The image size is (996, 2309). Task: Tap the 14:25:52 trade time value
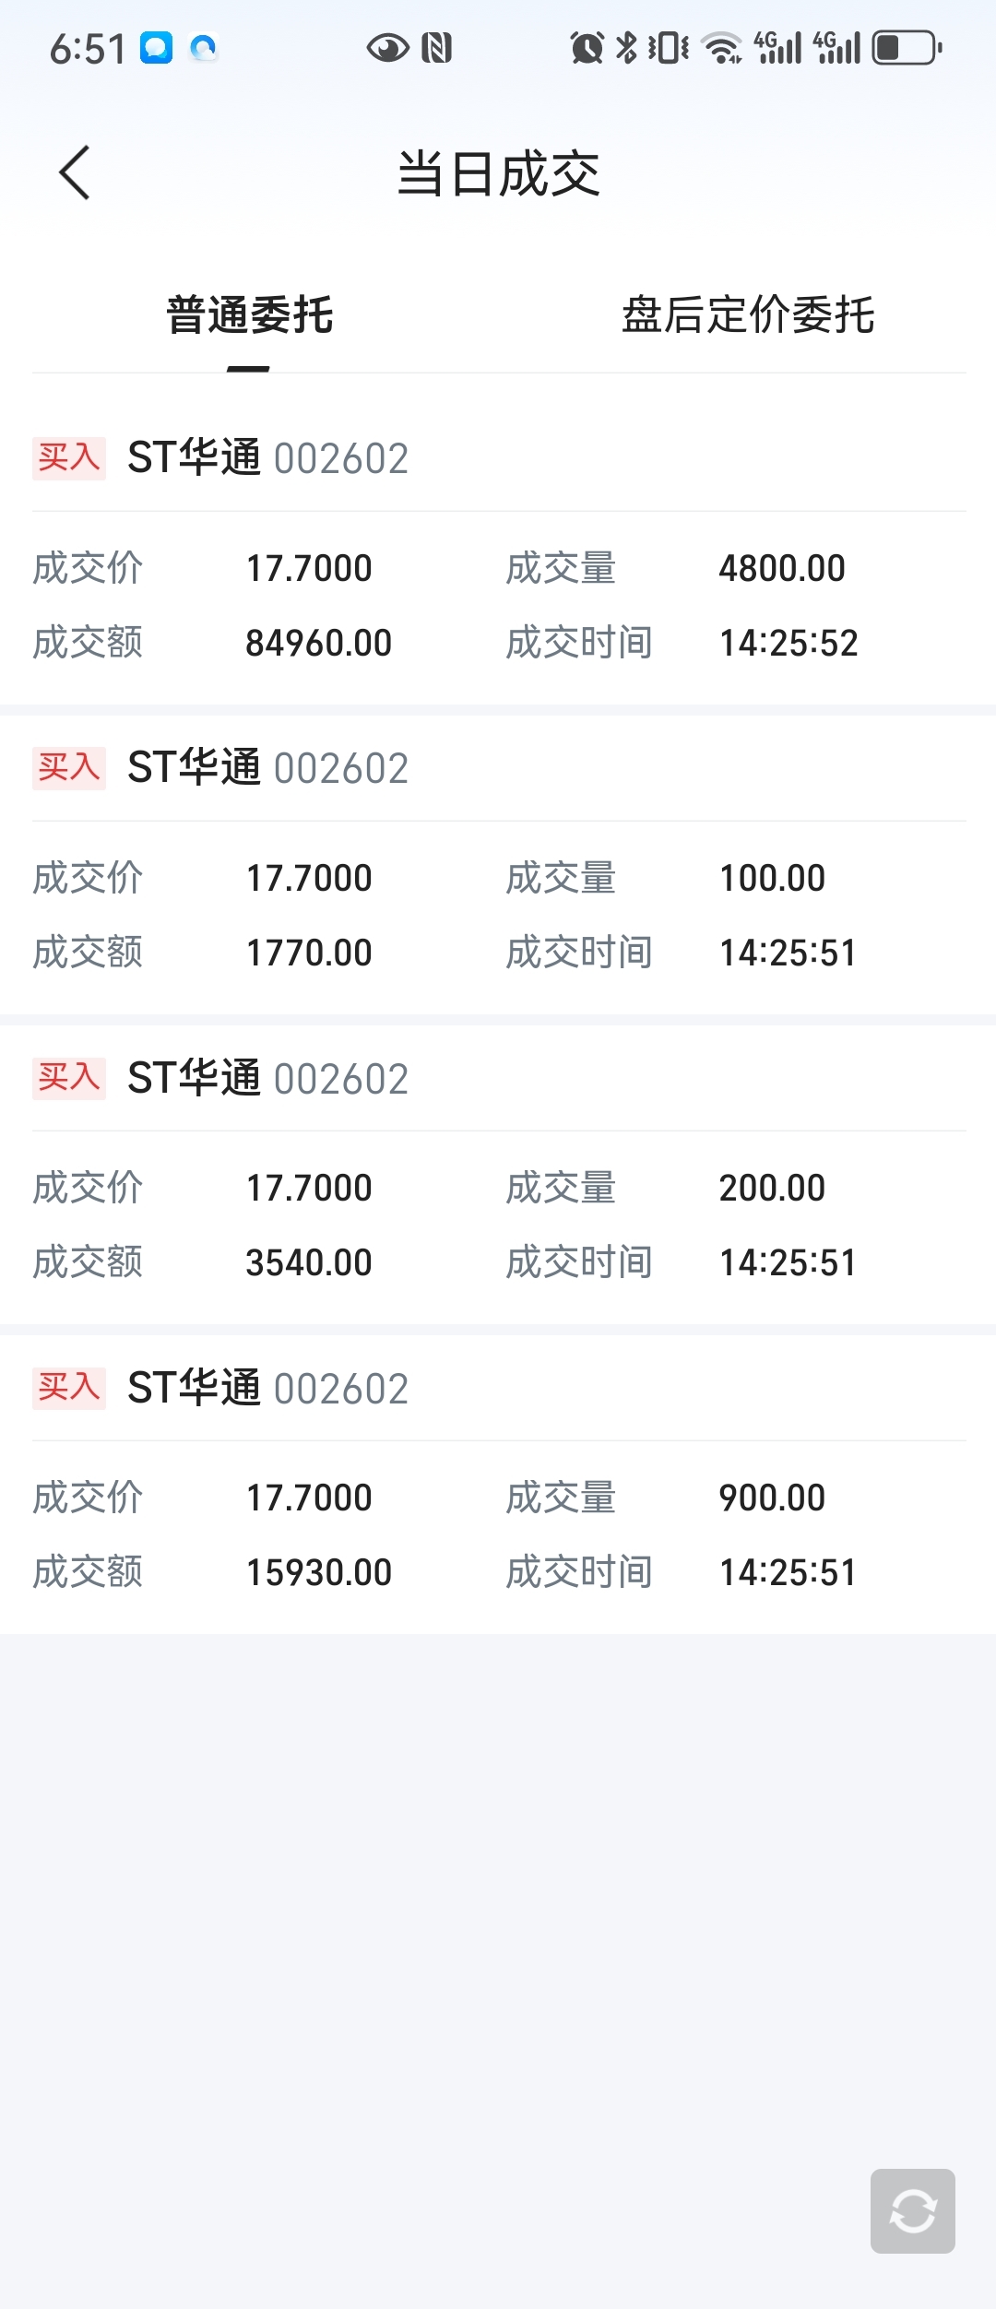click(788, 643)
